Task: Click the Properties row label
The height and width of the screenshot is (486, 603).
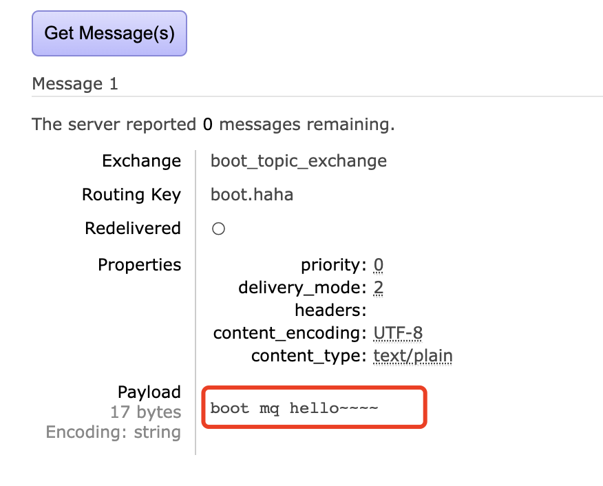Action: 139,265
